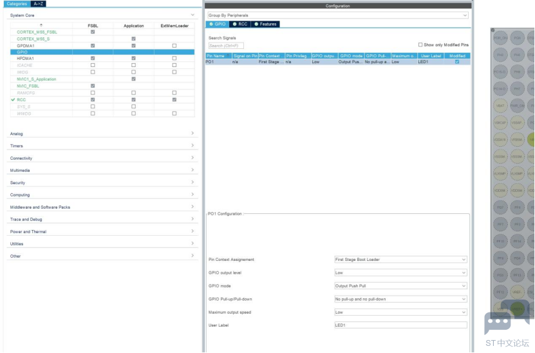Select CORTEX_M55_FSBL in peripheral list
The width and height of the screenshot is (535, 353).
point(37,32)
